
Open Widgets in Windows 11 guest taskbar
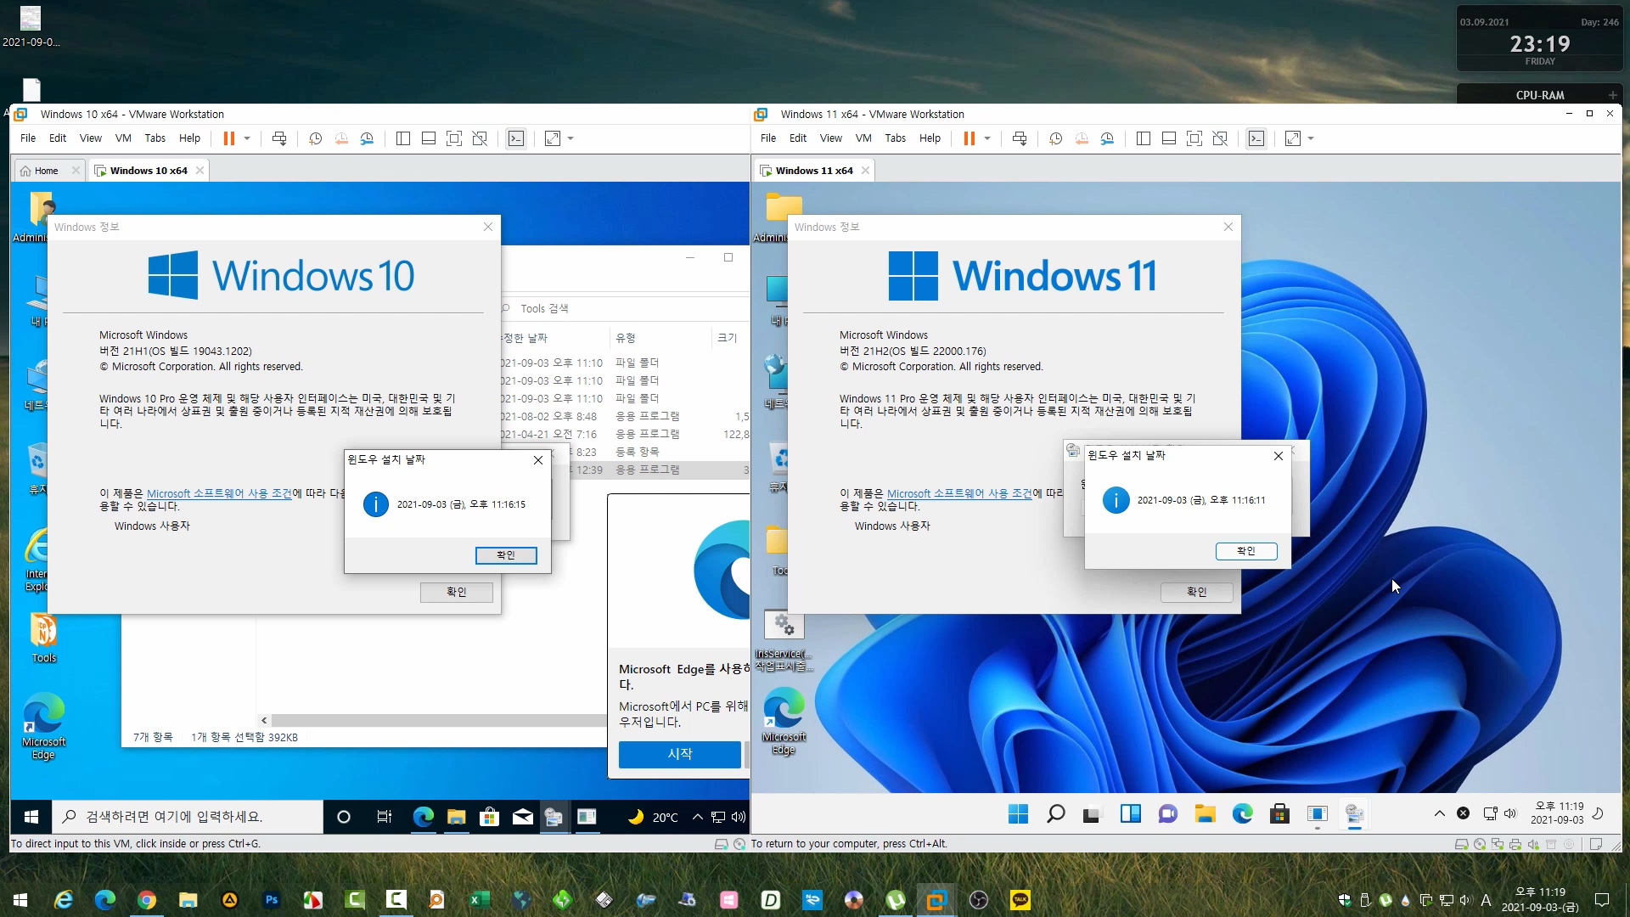click(1130, 814)
